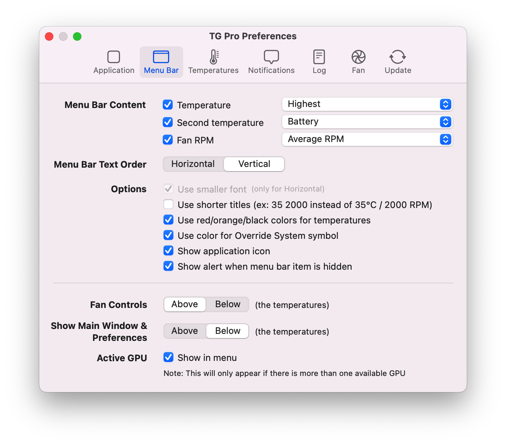The height and width of the screenshot is (444, 506).
Task: Open the Average RPM dropdown
Action: pyautogui.click(x=367, y=139)
